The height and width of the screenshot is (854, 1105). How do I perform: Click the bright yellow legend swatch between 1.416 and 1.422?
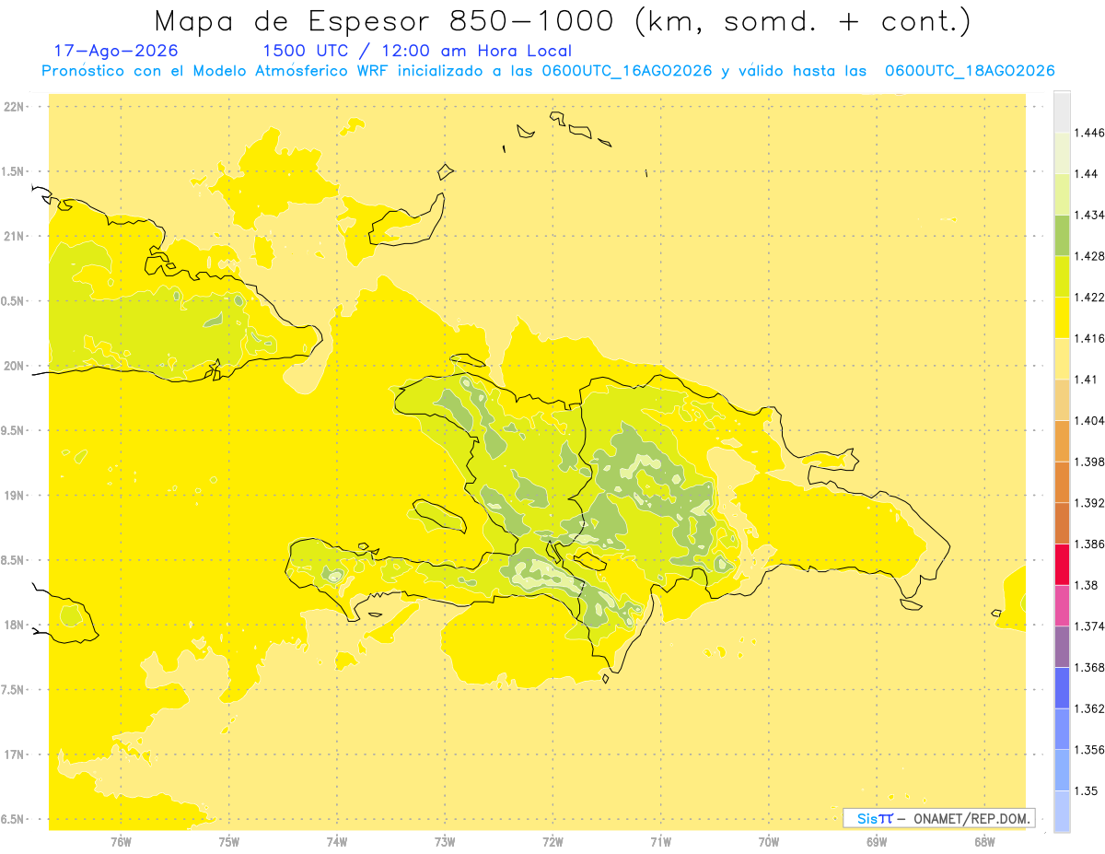click(x=1062, y=317)
